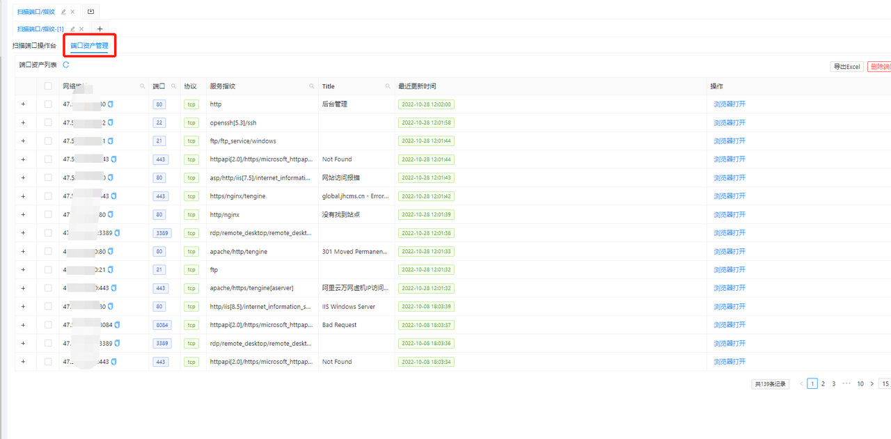Click the search icon in 服务指纹 column header
Screen dimensions: 891x439
click(x=312, y=86)
